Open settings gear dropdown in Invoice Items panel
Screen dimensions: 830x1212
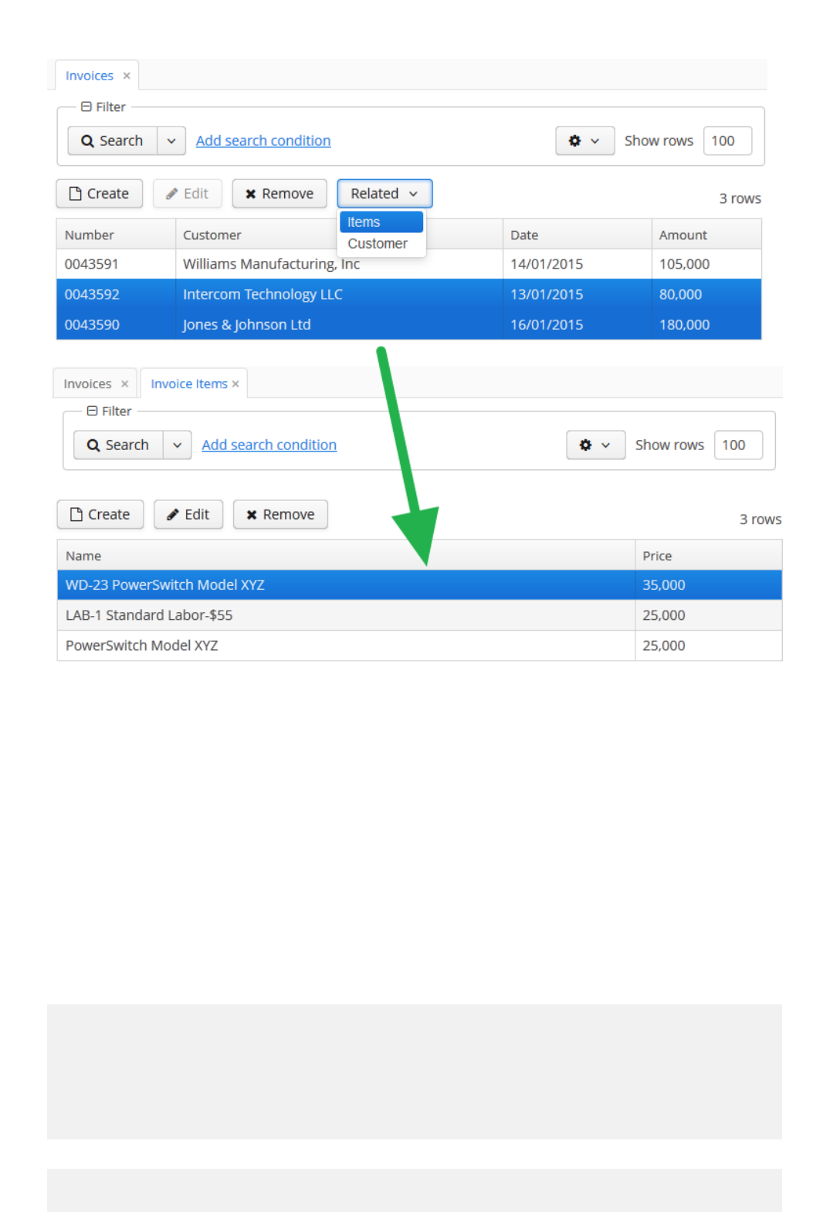tap(595, 445)
